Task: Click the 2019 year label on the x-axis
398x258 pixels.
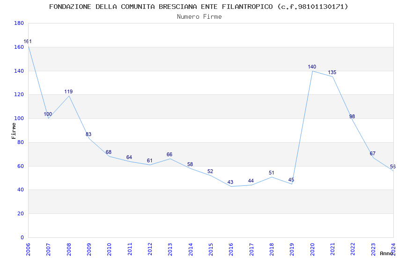Action: coord(292,250)
